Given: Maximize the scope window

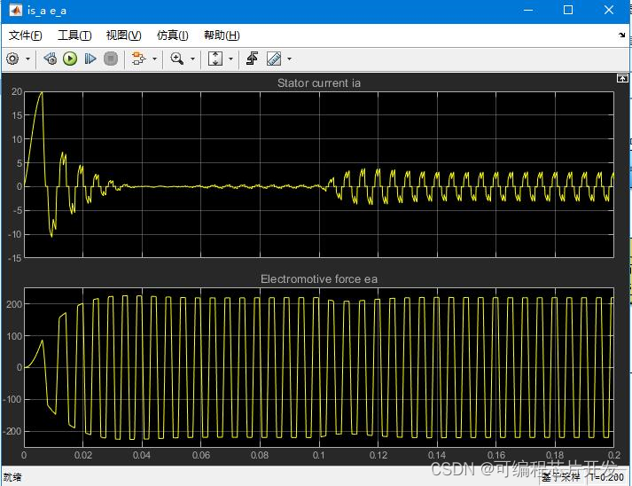Looking at the screenshot, I should pos(568,10).
